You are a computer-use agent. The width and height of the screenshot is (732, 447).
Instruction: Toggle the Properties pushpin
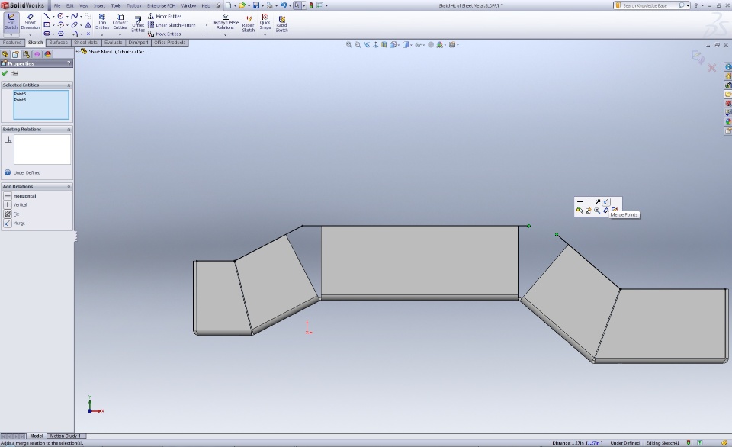coord(15,73)
